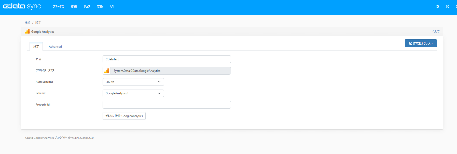This screenshot has width=457, height=154.
Task: Click the 設定 breadcrumb text
Action: pos(38,23)
